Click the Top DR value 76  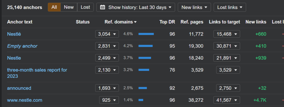tap(172, 70)
